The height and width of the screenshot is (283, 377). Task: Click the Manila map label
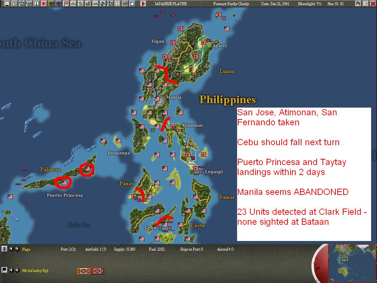tap(174, 97)
